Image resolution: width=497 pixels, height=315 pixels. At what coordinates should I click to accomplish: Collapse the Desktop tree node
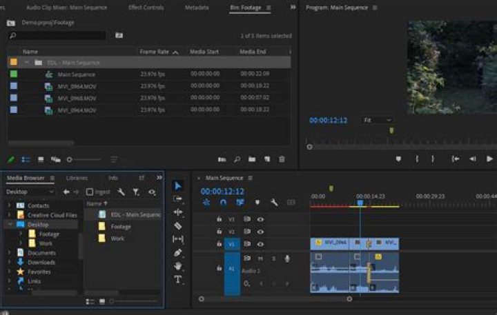pyautogui.click(x=10, y=225)
